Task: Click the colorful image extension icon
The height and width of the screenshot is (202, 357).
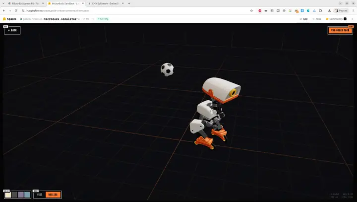Action: tap(290, 11)
